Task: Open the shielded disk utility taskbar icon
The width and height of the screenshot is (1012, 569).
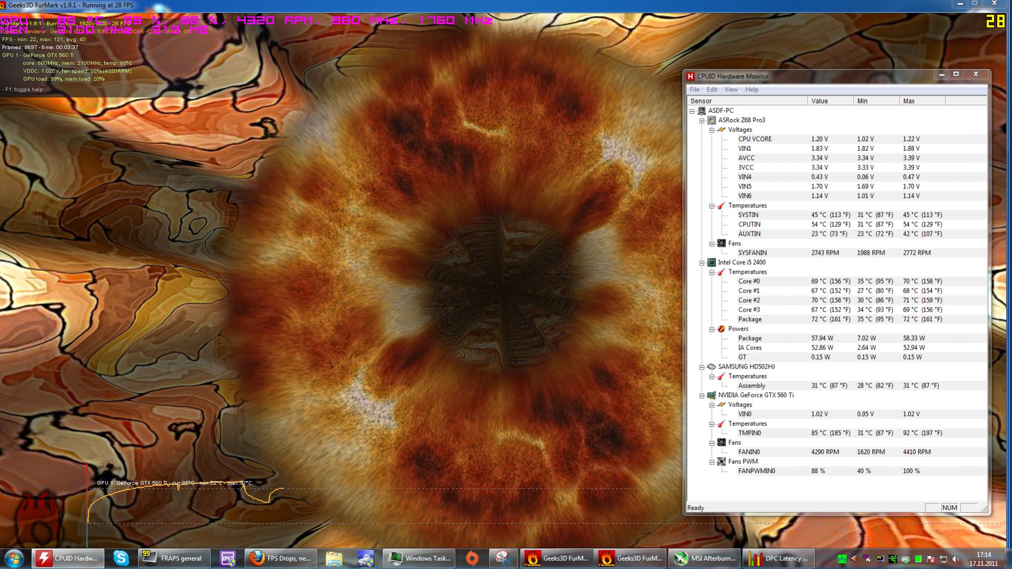Action: point(365,558)
